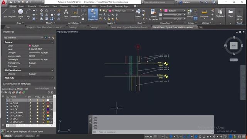Click the Match Properties tool
This screenshot has width=247, height=139.
coord(154,15)
